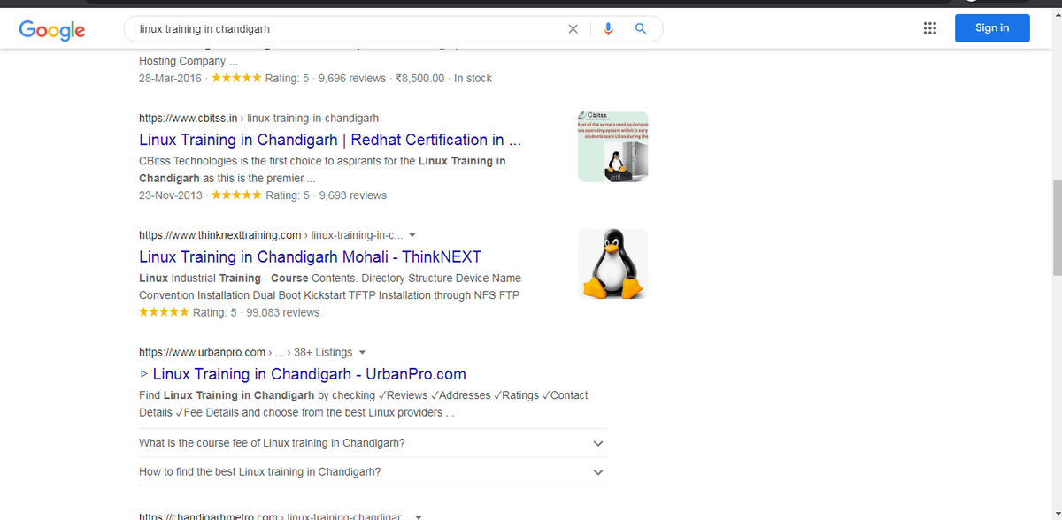The image size is (1062, 520).
Task: Clear the search query with X icon
Action: click(x=573, y=29)
